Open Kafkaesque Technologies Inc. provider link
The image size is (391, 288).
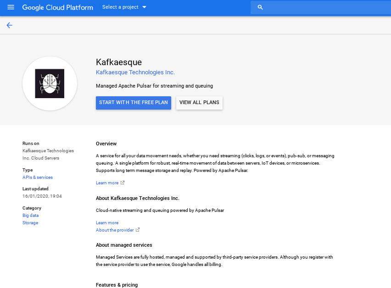point(135,72)
